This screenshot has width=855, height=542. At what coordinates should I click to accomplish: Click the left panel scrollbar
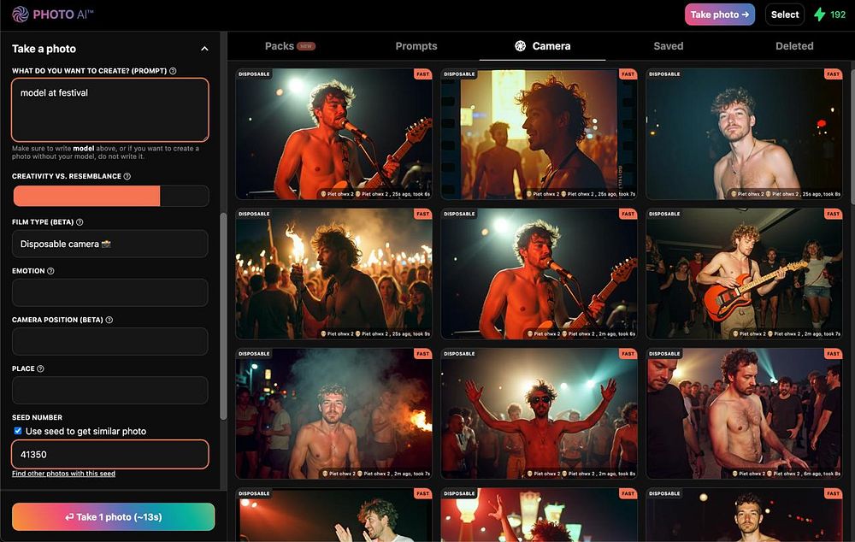223,316
